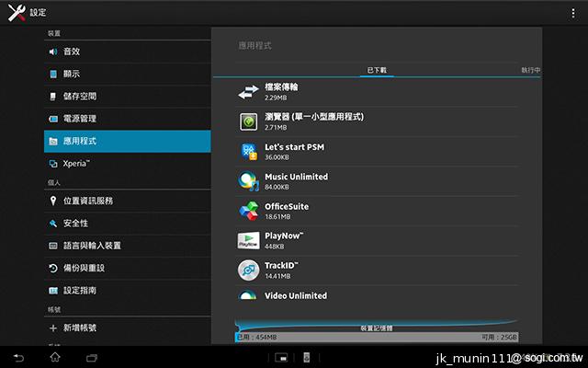Open the 儲存空間 storage settings
The height and width of the screenshot is (368, 588).
tap(128, 96)
